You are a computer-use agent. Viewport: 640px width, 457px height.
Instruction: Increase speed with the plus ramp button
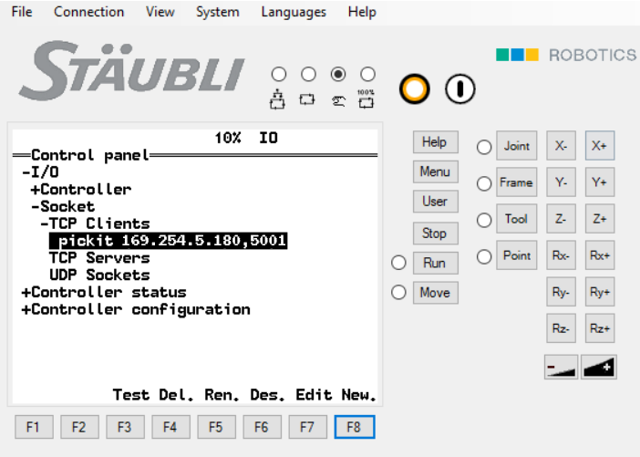click(x=599, y=367)
